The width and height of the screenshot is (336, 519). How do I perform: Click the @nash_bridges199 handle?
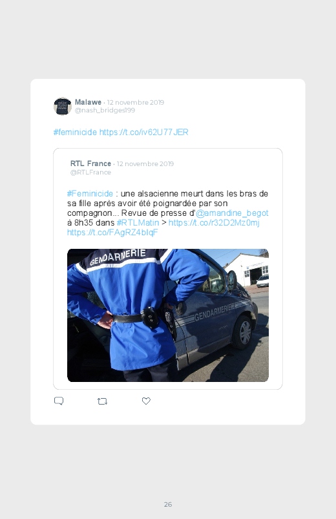coord(105,111)
